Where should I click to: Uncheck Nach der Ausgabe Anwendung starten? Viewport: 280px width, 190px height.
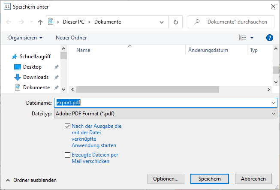point(67,127)
